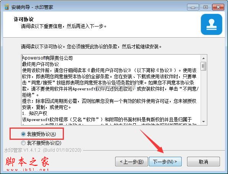Click the license agreement scrollbar thumb

203,66
